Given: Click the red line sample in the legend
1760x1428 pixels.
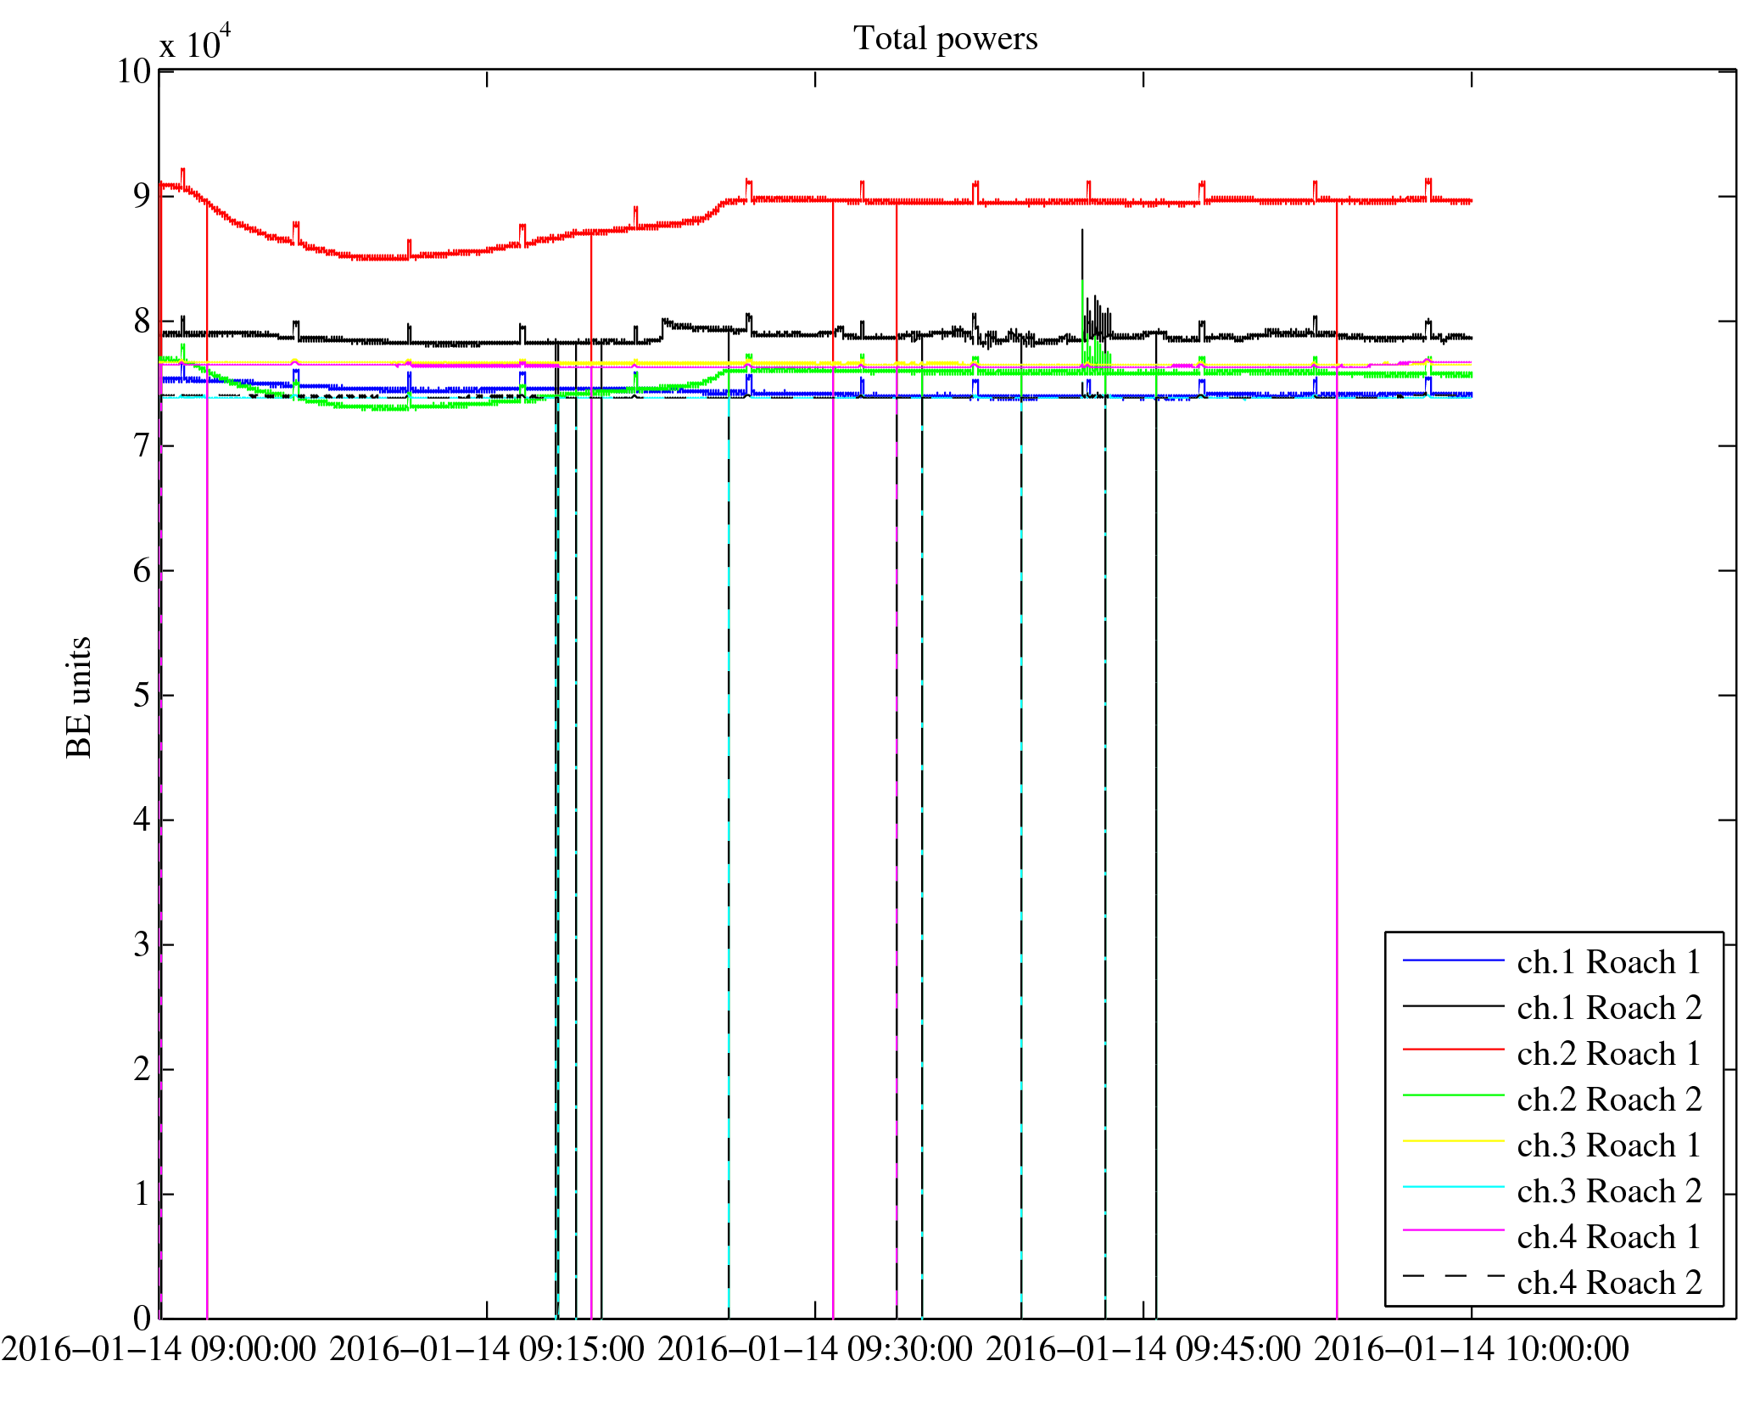Looking at the screenshot, I should 1452,1050.
